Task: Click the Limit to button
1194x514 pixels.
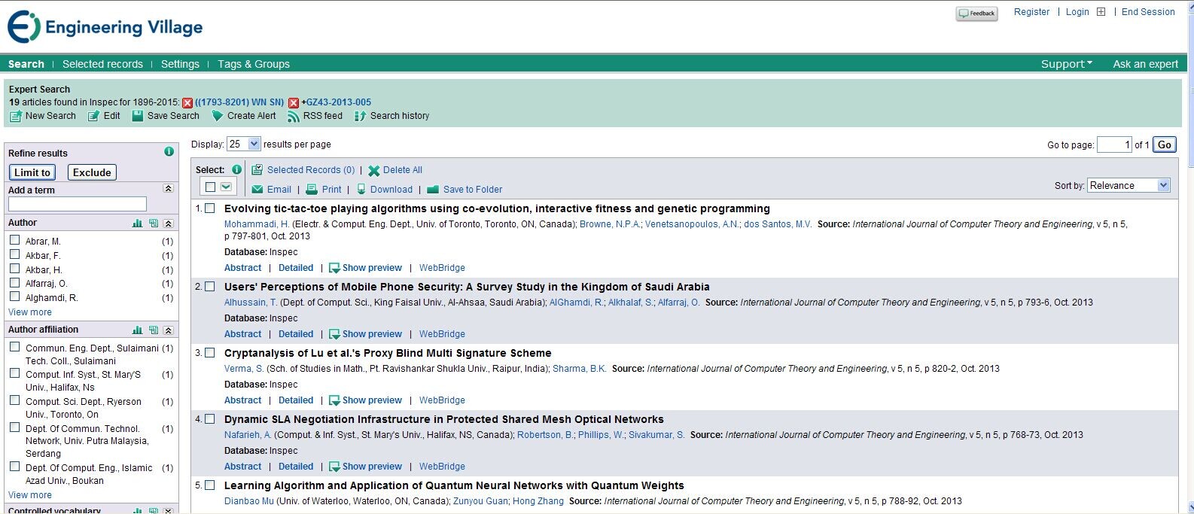Action: pos(32,172)
